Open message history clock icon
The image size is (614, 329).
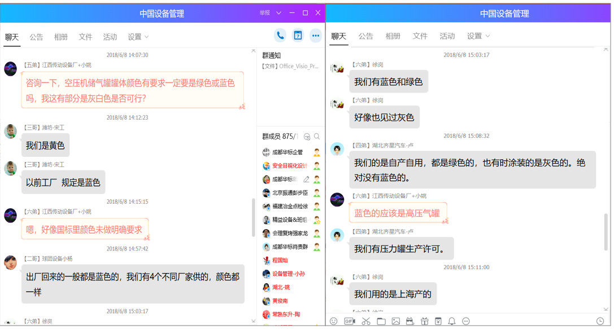(x=600, y=321)
